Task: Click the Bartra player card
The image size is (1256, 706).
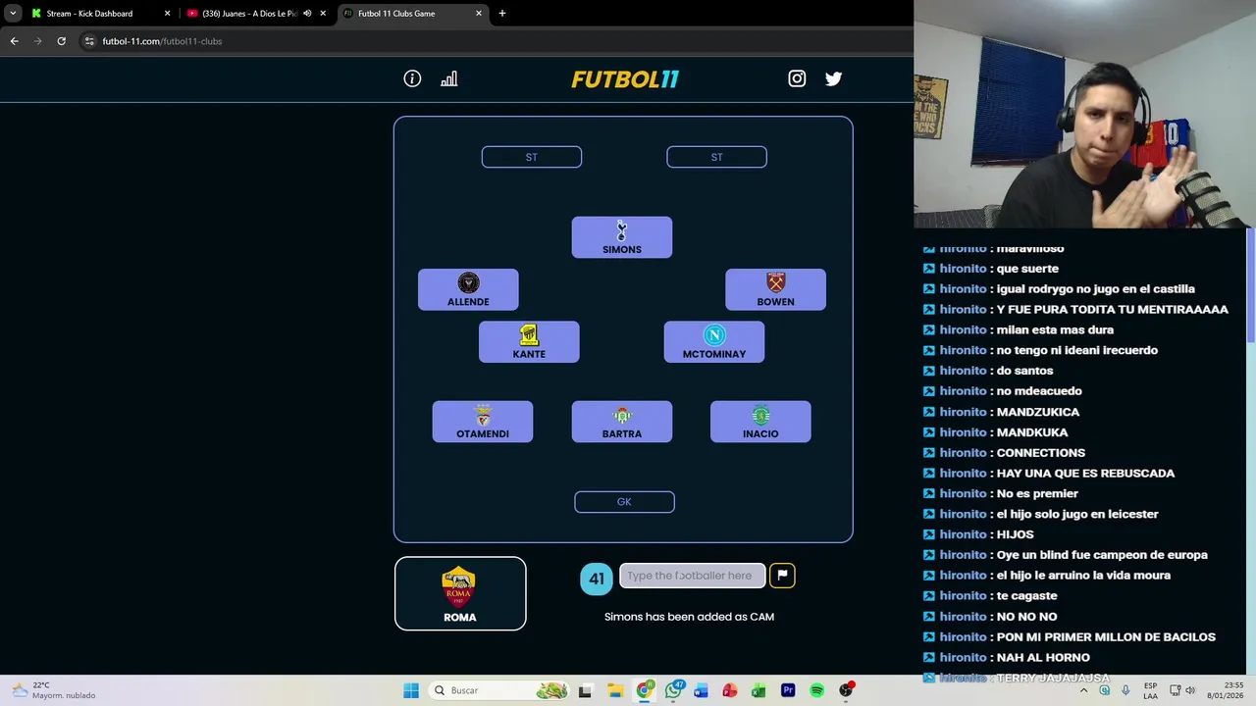Action: [622, 422]
